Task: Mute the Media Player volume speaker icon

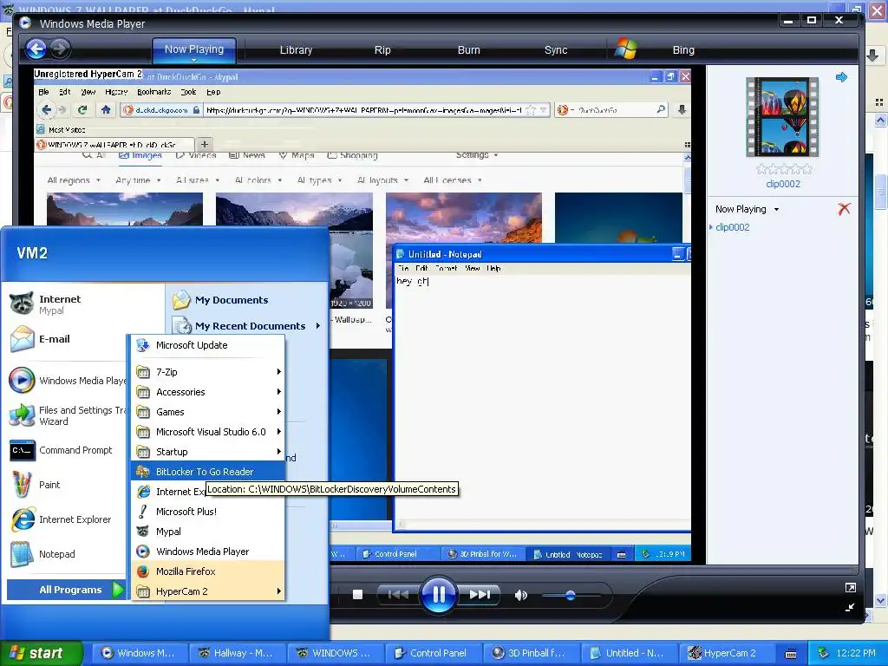Action: 521,595
